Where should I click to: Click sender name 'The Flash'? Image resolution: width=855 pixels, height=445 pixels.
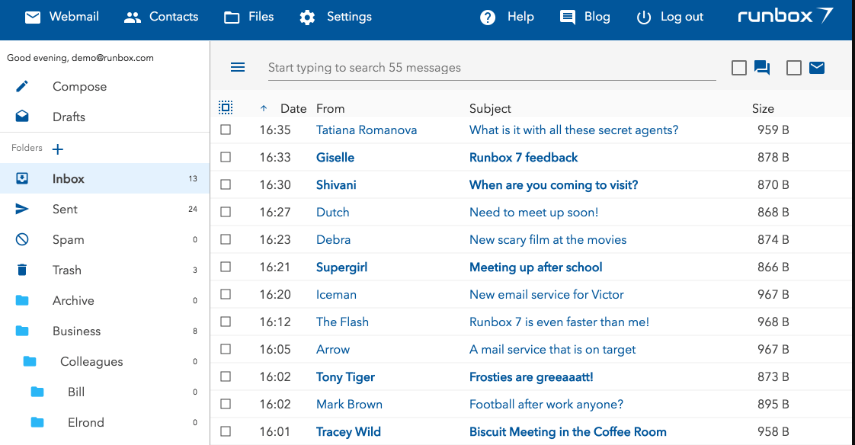pyautogui.click(x=342, y=322)
